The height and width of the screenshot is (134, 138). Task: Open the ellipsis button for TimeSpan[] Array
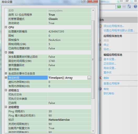[89, 78]
